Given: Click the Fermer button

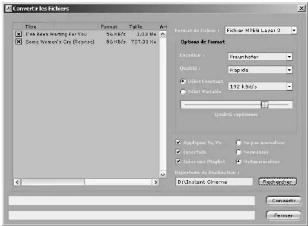Looking at the screenshot, I should click(283, 215).
